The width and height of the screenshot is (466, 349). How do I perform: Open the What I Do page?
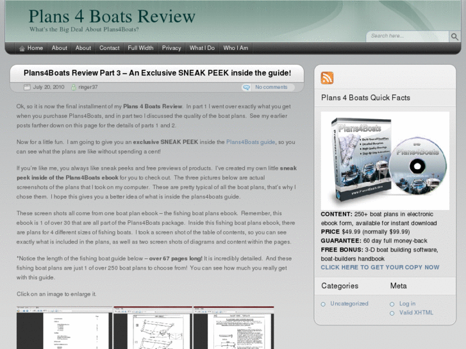[202, 48]
